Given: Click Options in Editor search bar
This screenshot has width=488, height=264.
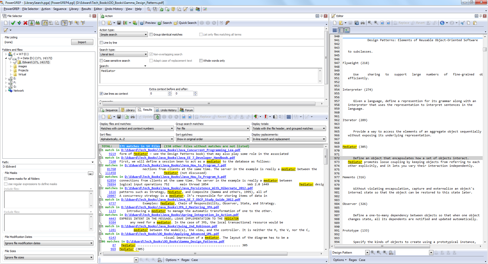Looking at the screenshot, I should point(339,260).
